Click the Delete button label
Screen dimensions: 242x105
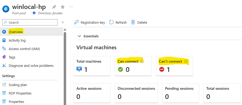pyautogui.click(x=142, y=22)
